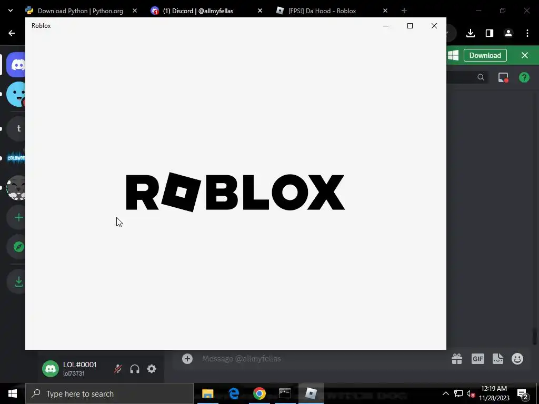The width and height of the screenshot is (539, 404).
Task: Toggle Discord headphones deafen
Action: click(x=135, y=369)
